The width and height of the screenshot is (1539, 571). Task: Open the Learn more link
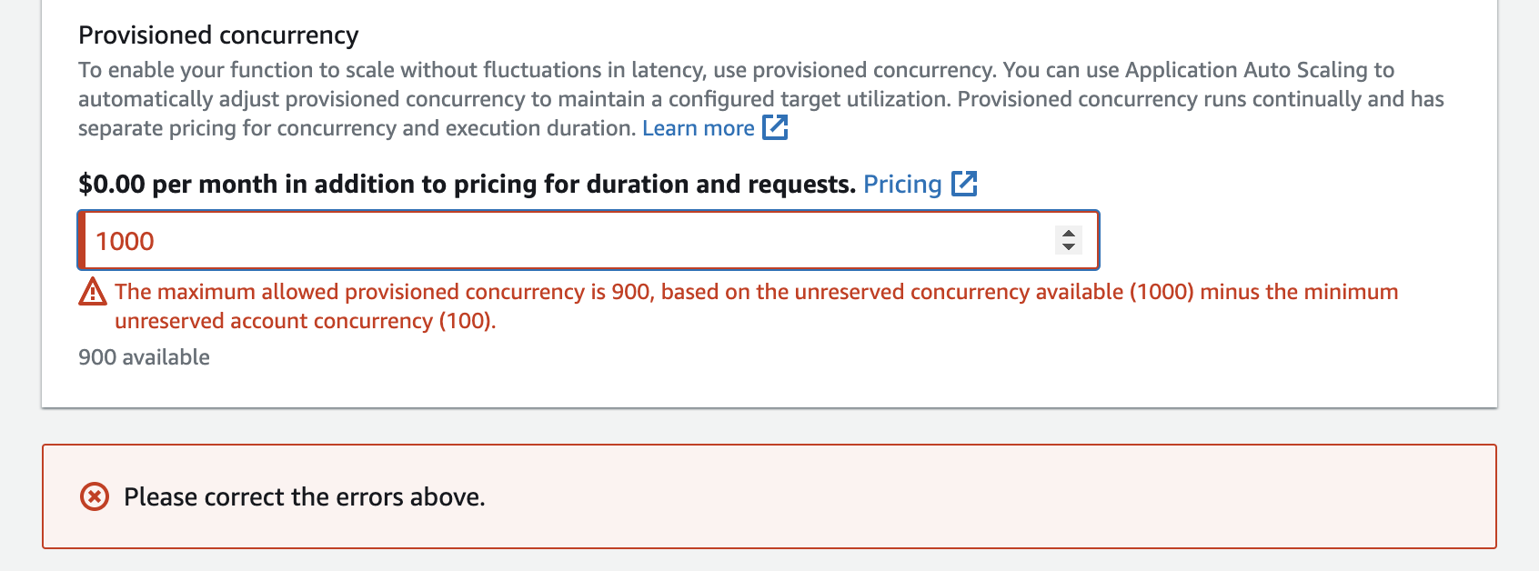698,128
